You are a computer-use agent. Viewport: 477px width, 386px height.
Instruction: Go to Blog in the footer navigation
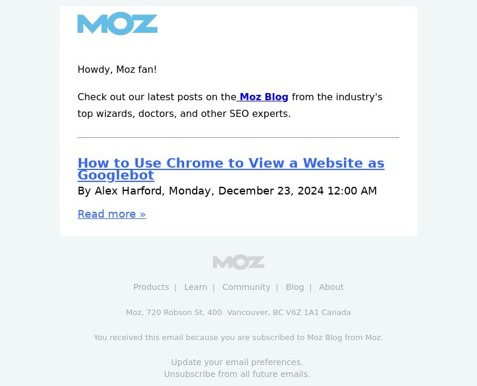(295, 287)
